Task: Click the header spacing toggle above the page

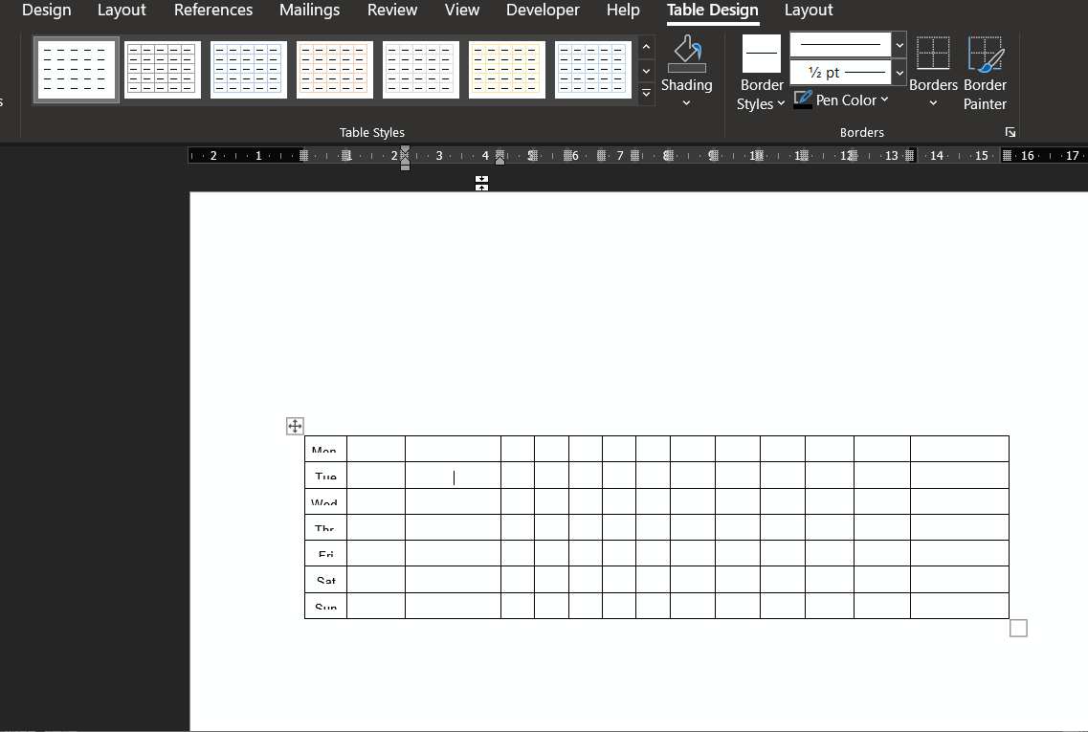Action: click(481, 183)
